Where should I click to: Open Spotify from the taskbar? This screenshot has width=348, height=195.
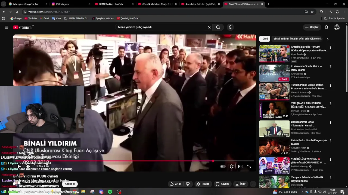(x=110, y=192)
